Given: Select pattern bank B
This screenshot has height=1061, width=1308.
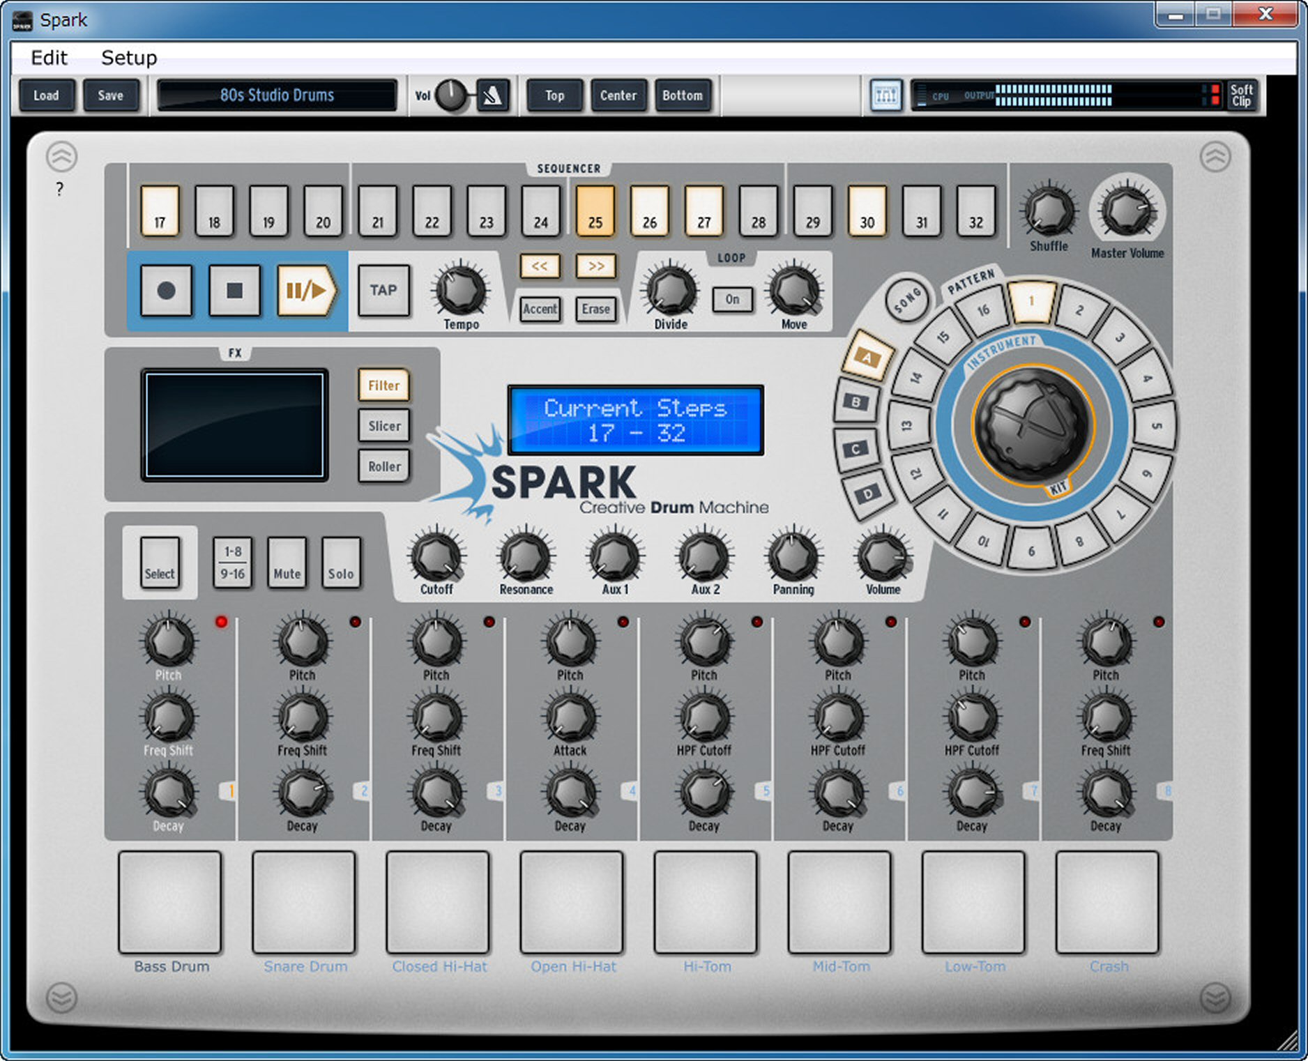Looking at the screenshot, I should pos(856,402).
